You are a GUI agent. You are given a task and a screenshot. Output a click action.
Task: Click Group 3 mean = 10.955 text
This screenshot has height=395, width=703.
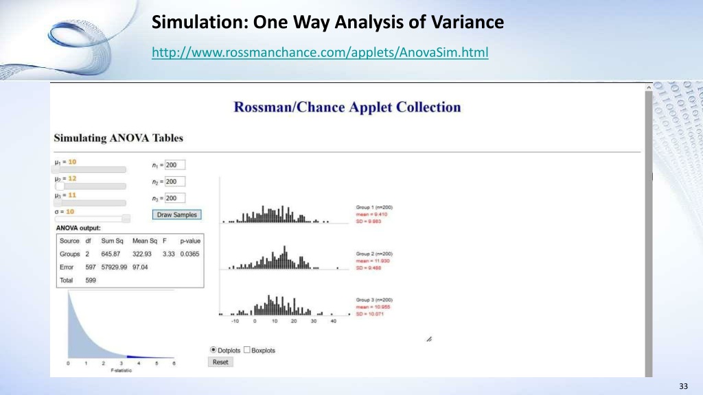pyautogui.click(x=373, y=307)
